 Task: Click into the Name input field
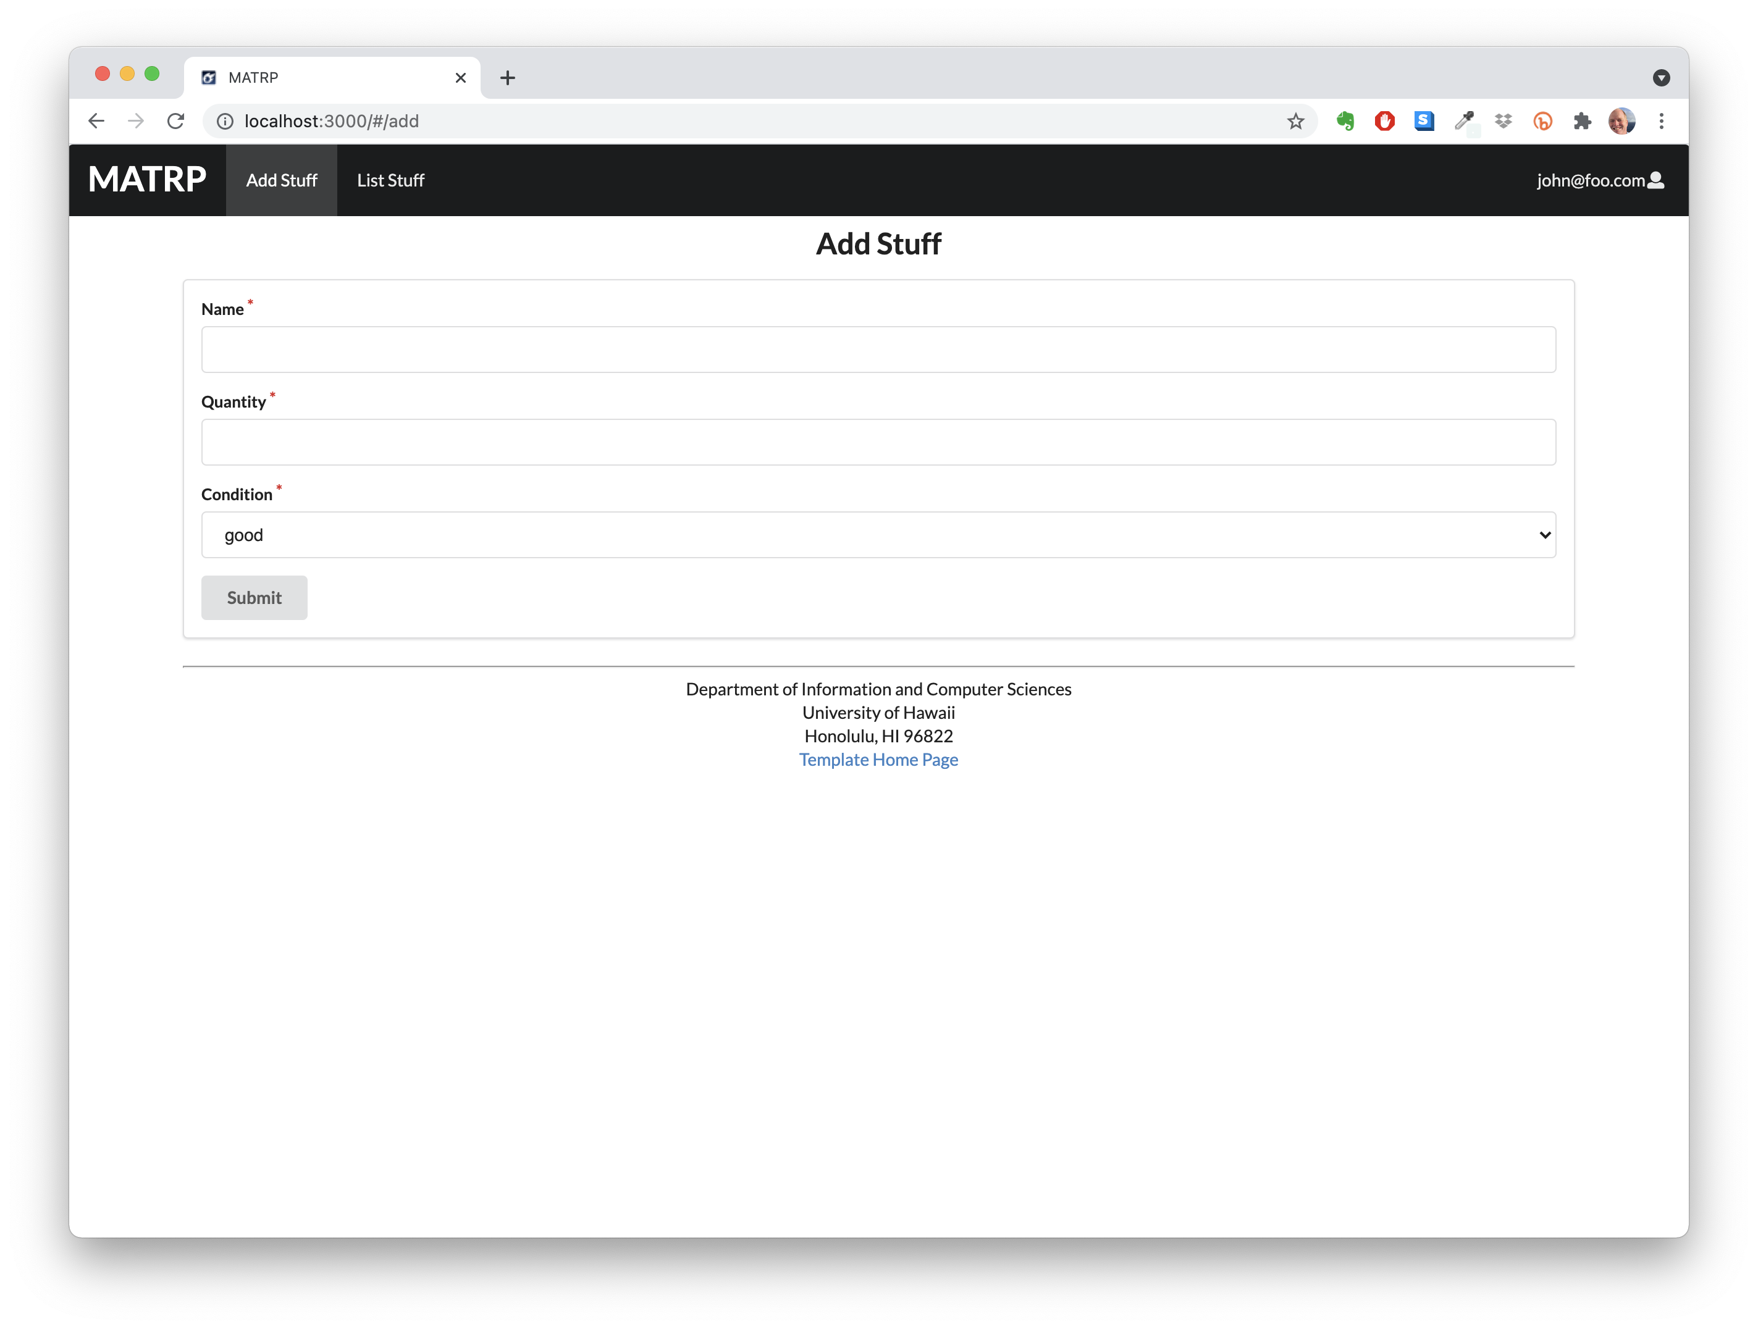point(877,350)
